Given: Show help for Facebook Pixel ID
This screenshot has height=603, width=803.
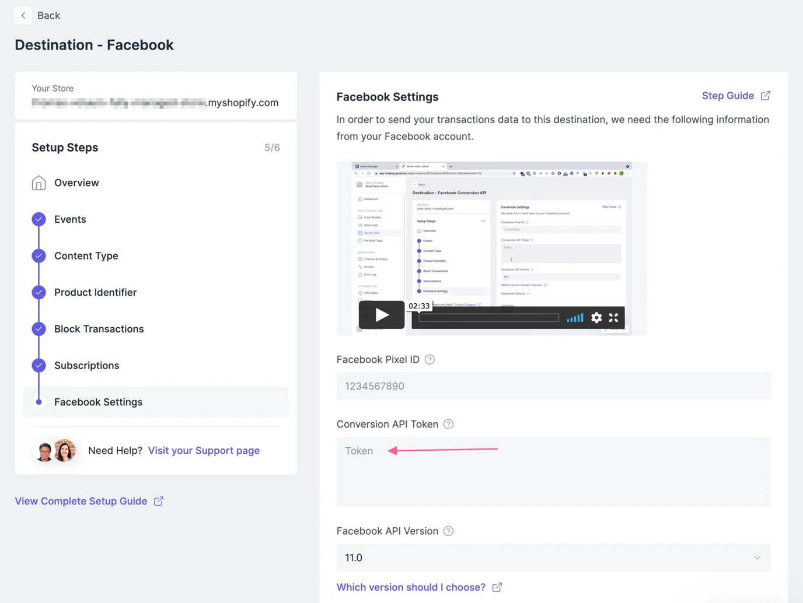Looking at the screenshot, I should pos(430,360).
